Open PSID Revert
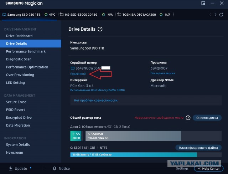 (15, 110)
